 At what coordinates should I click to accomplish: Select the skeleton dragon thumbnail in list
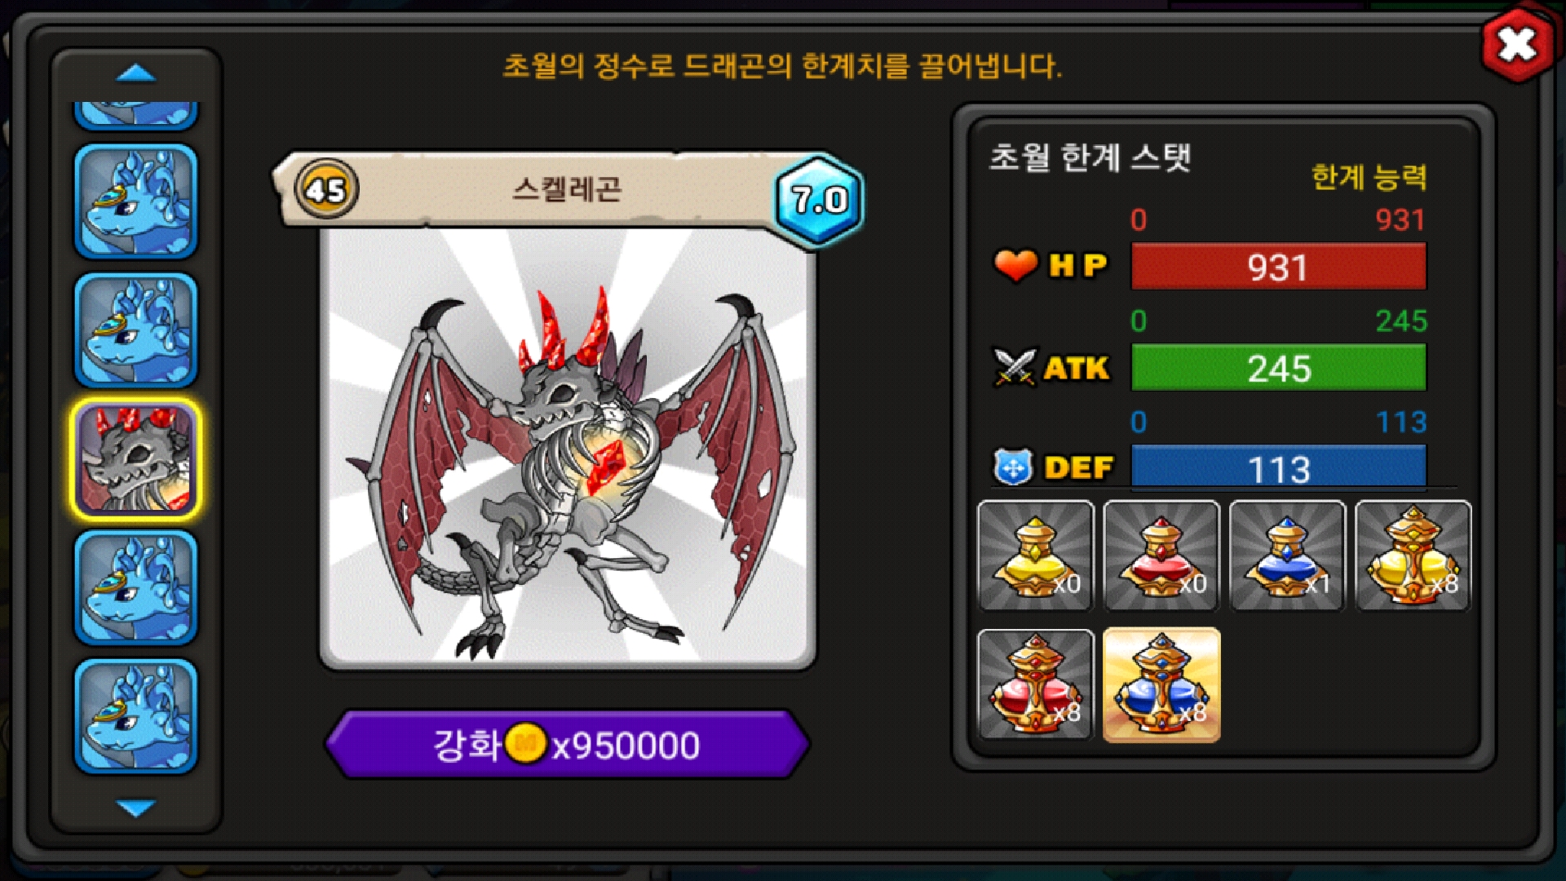[x=136, y=459]
